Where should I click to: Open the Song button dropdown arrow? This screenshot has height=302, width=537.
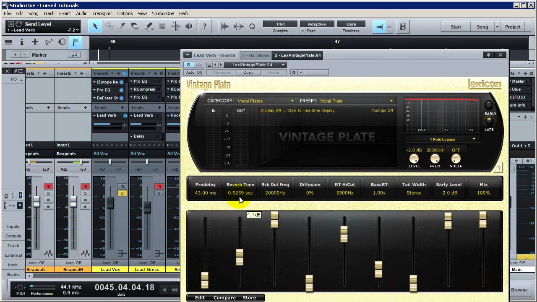tap(497, 26)
